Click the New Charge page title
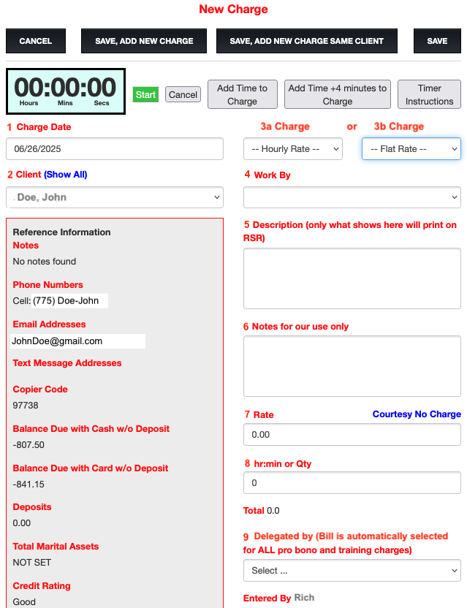Screen dimensions: 467x608 234,9
